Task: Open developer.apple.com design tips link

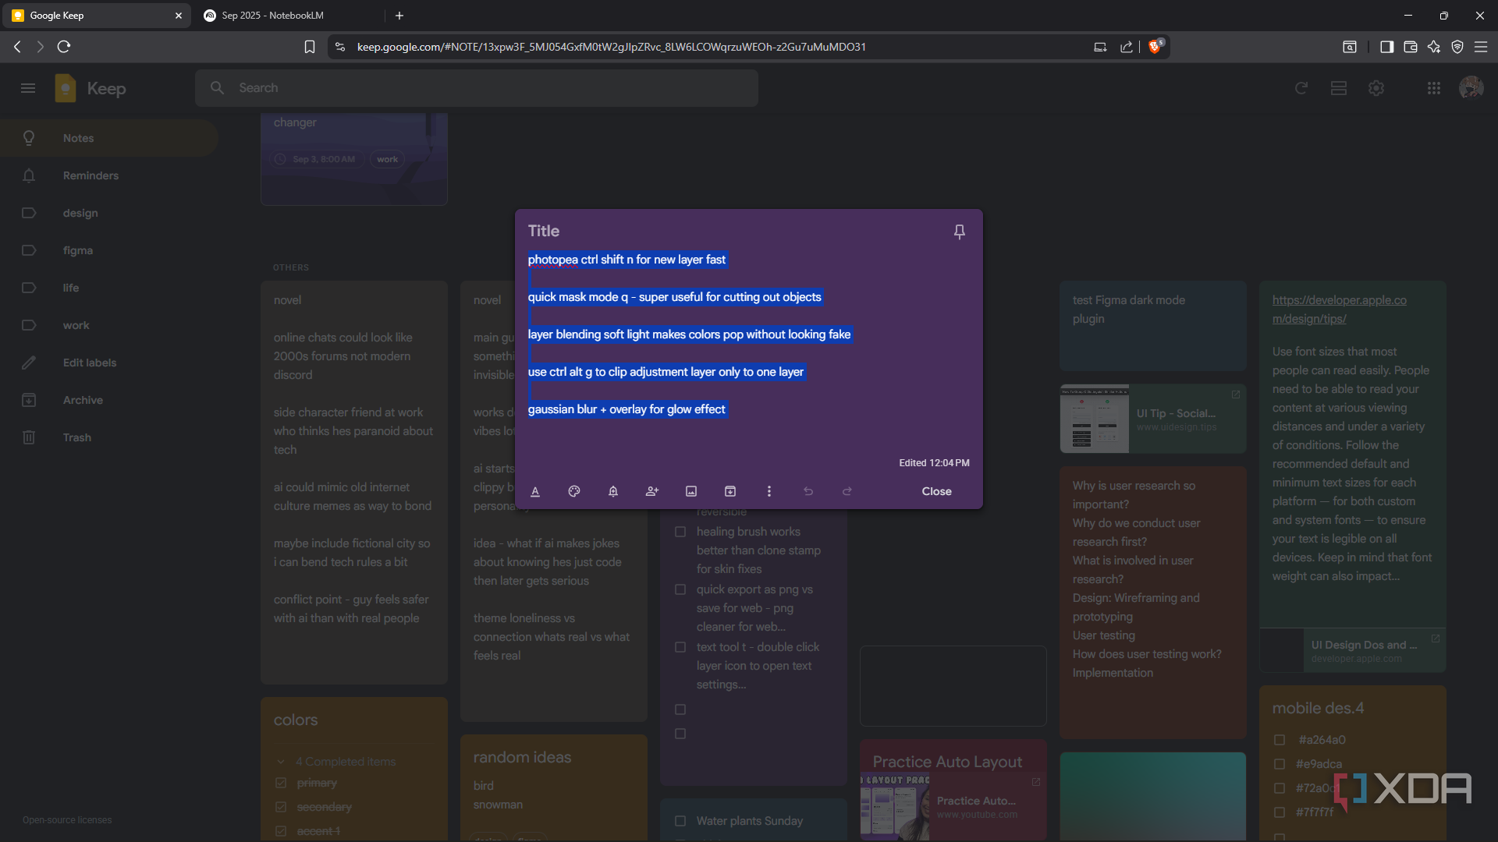Action: point(1339,310)
